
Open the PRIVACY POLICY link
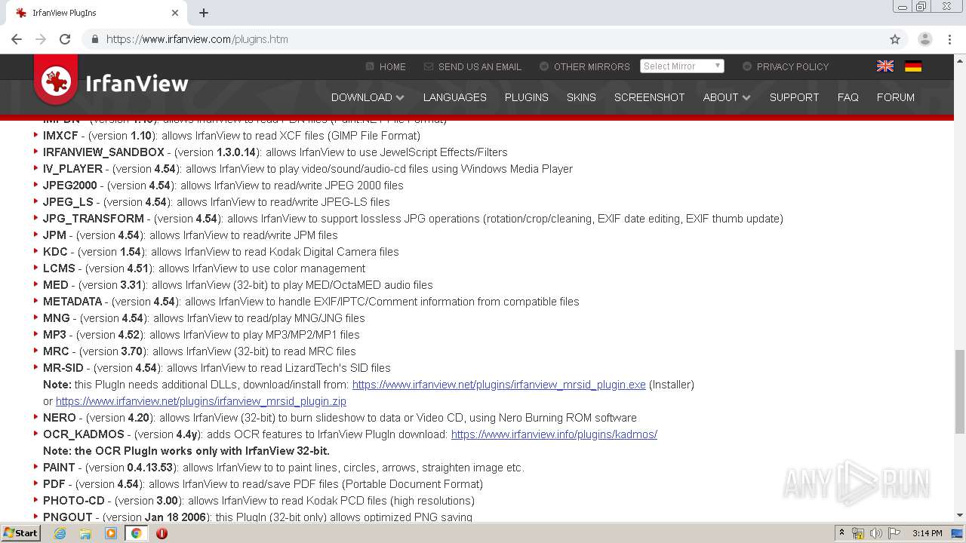[x=786, y=66]
